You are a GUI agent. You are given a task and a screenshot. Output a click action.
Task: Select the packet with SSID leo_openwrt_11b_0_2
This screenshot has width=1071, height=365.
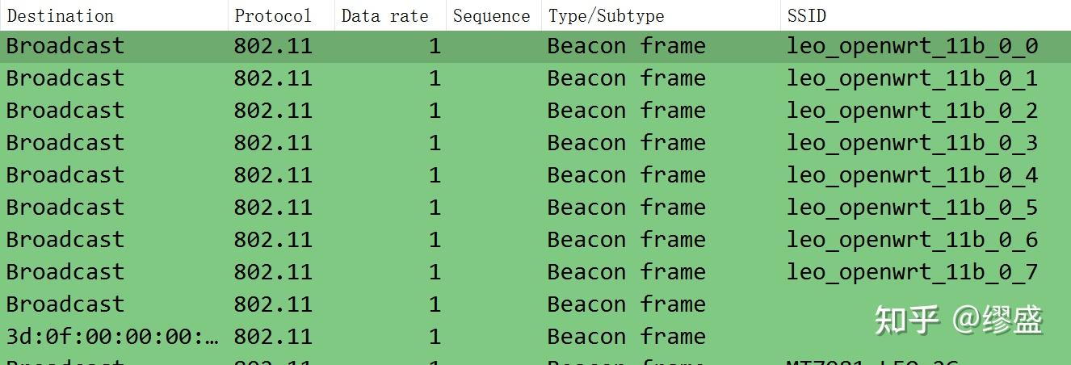coord(535,111)
